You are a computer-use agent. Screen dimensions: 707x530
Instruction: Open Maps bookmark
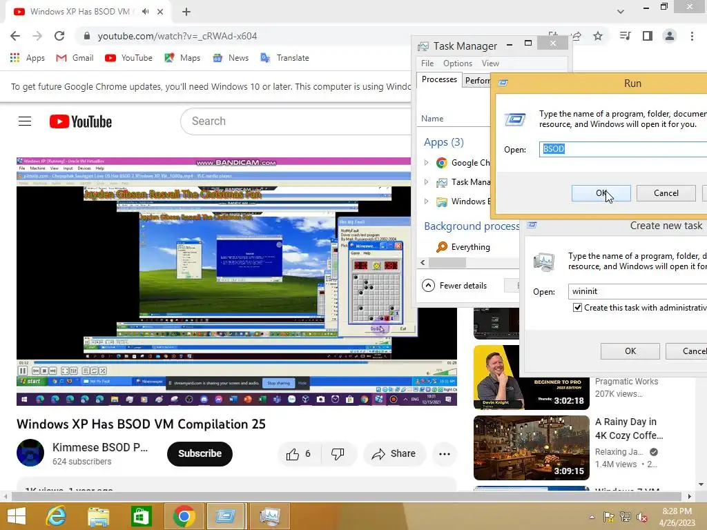point(182,58)
